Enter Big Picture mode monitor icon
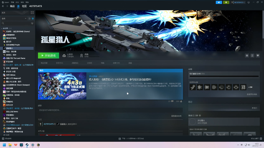The image size is (264, 148). click(x=248, y=2)
